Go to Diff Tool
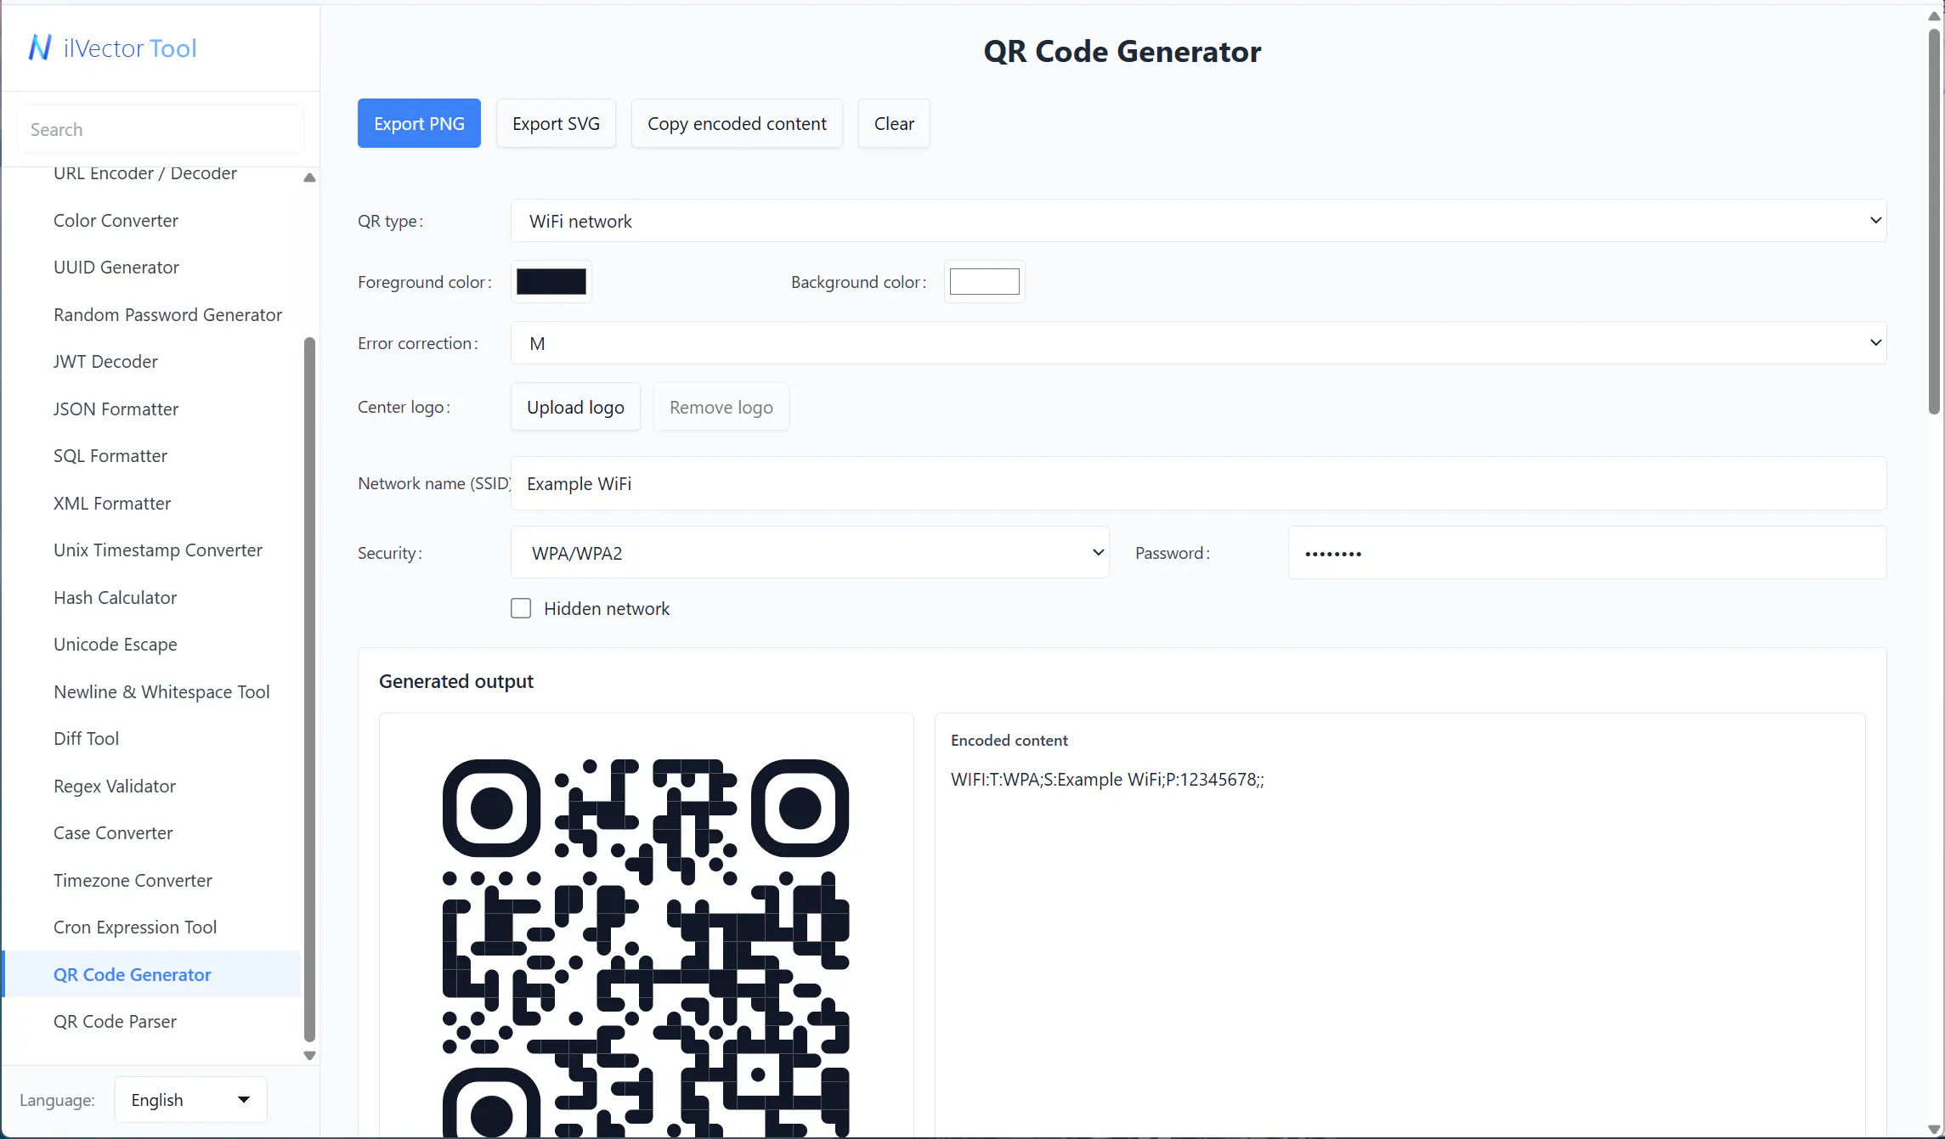 (86, 738)
